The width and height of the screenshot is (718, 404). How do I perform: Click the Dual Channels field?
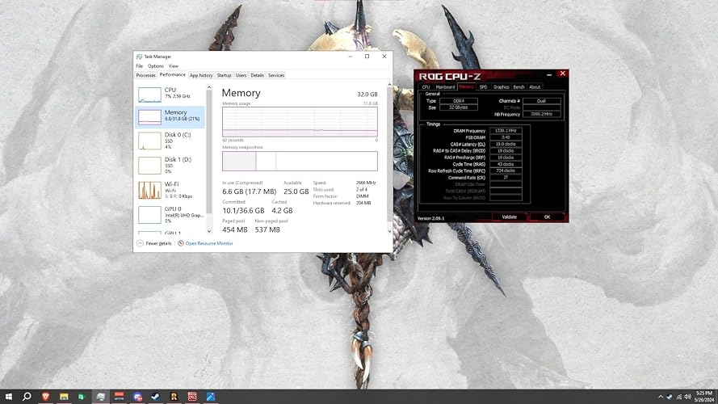(542, 101)
